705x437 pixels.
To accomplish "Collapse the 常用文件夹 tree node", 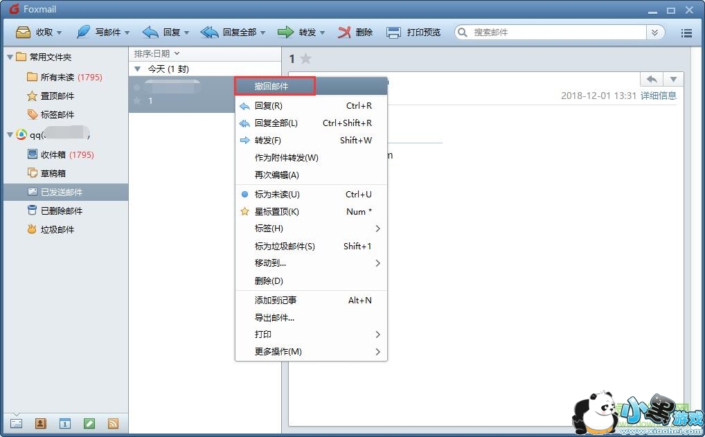I will coord(10,57).
